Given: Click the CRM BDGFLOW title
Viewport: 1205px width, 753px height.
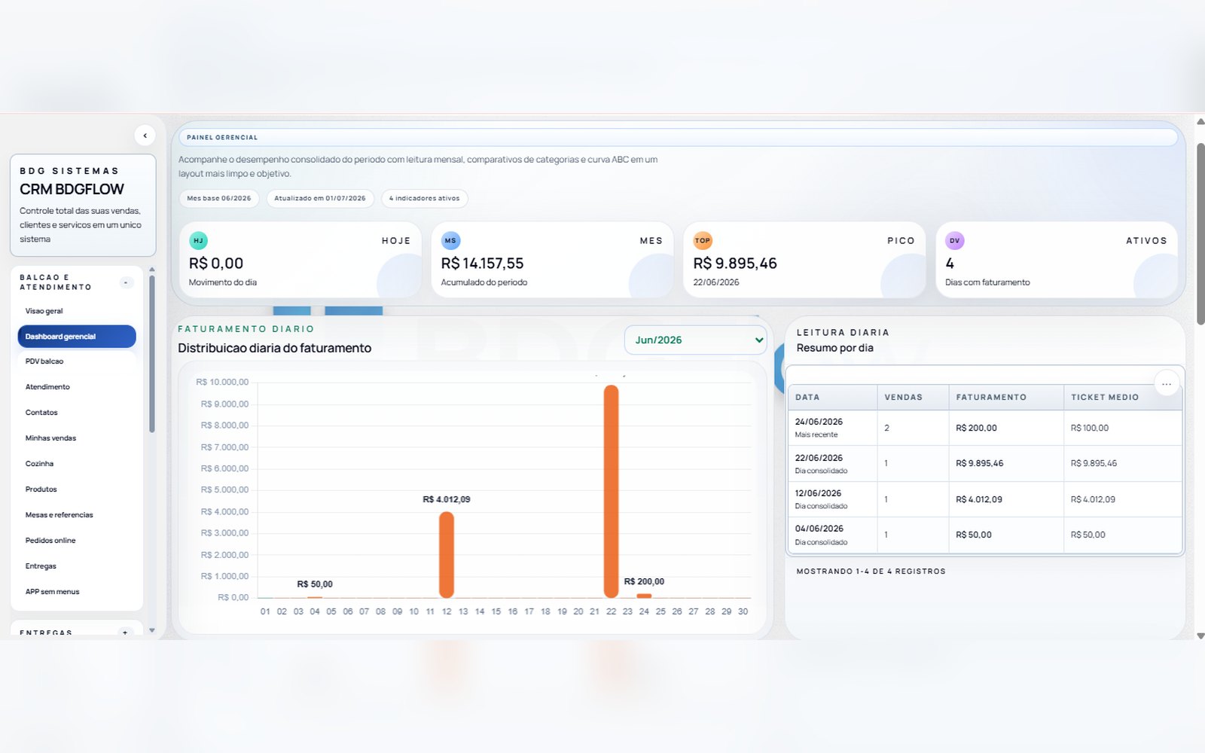Looking at the screenshot, I should click(72, 189).
